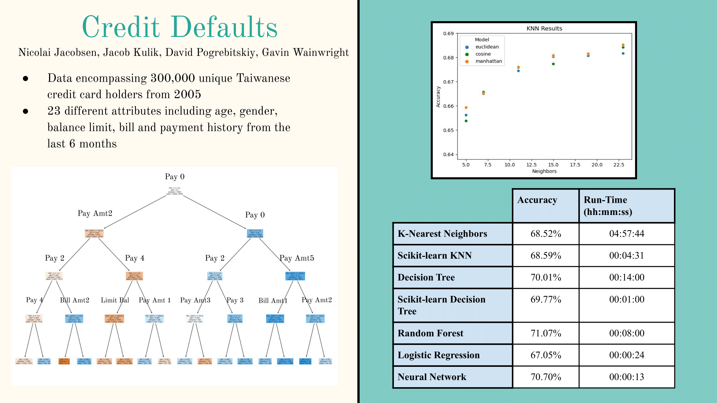The height and width of the screenshot is (403, 717).
Task: Click the 'Run-Time (hh:mm:ss)' column header
Action: point(627,206)
